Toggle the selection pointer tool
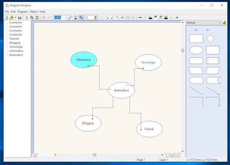This screenshot has width=230, height=165. click(81, 18)
